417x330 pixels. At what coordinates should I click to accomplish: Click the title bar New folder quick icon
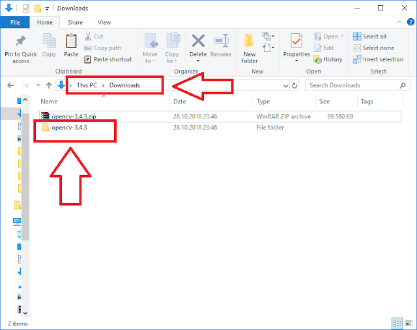click(38, 8)
